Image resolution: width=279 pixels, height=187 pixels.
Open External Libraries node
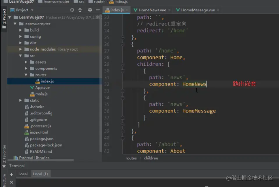point(34,158)
